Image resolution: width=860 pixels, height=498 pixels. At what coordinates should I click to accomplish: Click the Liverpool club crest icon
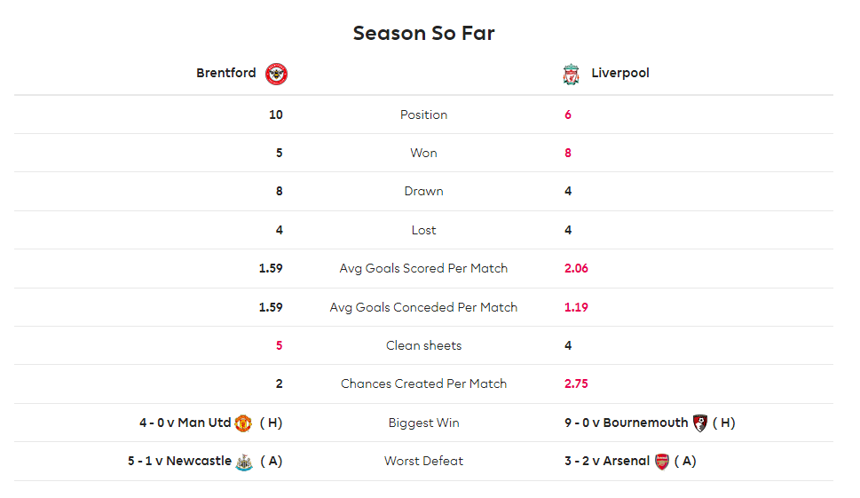click(x=571, y=74)
